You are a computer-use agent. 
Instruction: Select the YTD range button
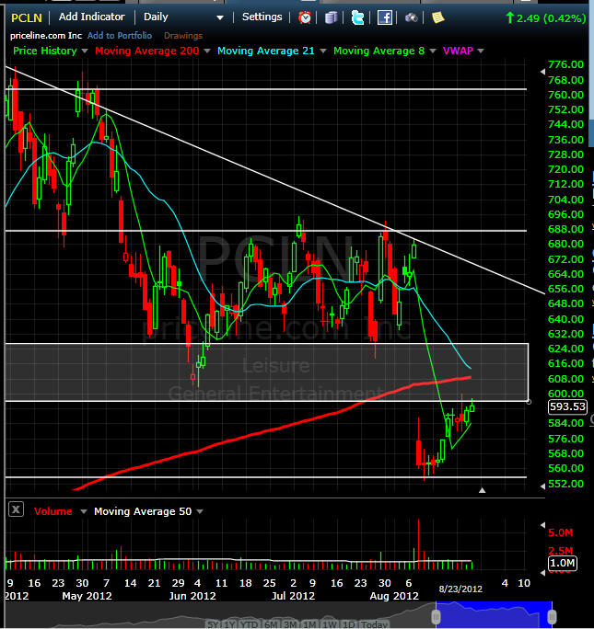tap(250, 624)
